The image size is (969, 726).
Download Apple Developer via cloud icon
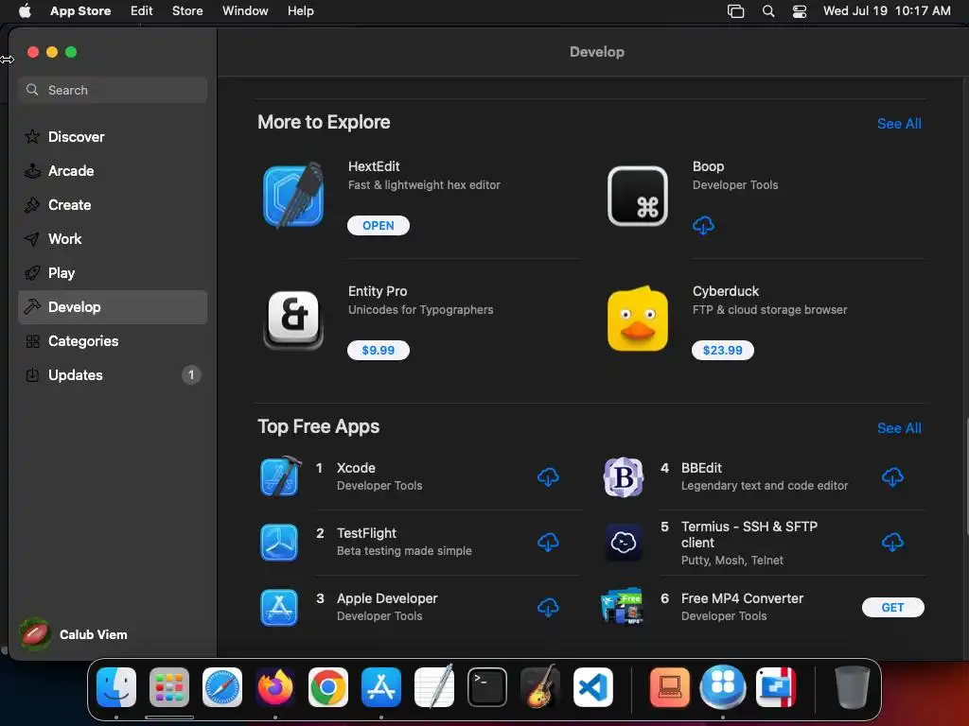548,608
